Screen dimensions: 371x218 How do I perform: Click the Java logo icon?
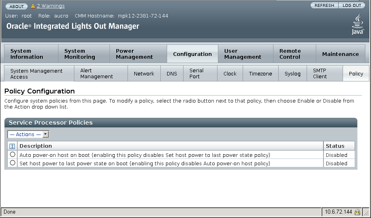coord(358,24)
